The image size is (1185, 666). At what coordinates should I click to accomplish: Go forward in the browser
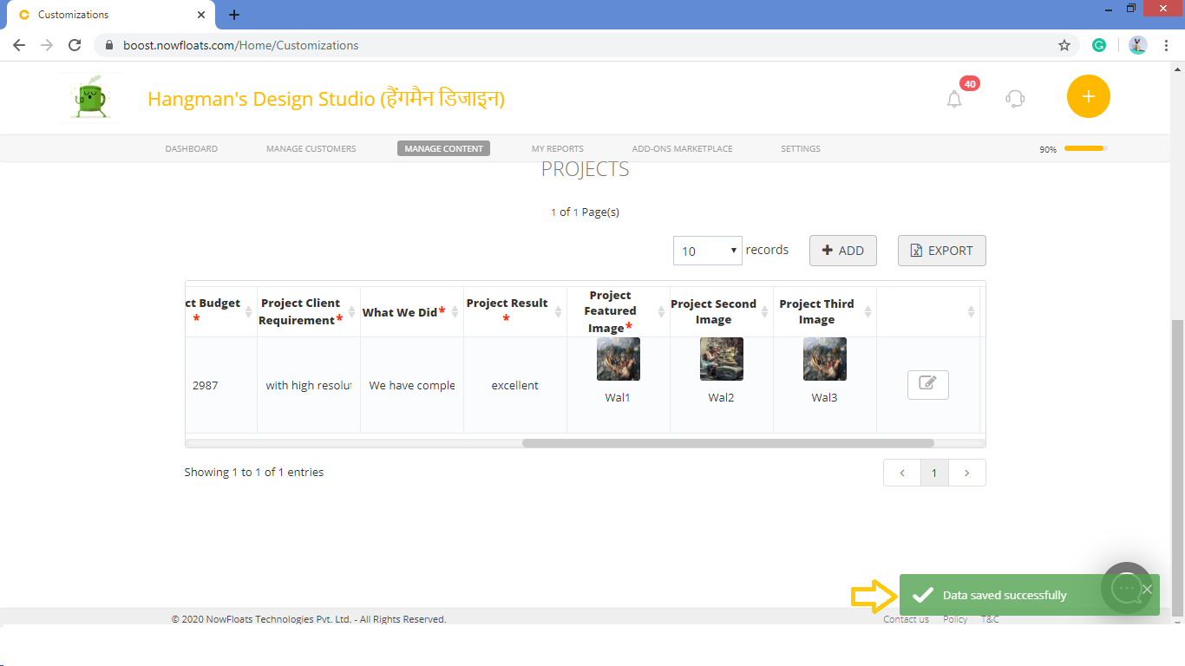(47, 45)
